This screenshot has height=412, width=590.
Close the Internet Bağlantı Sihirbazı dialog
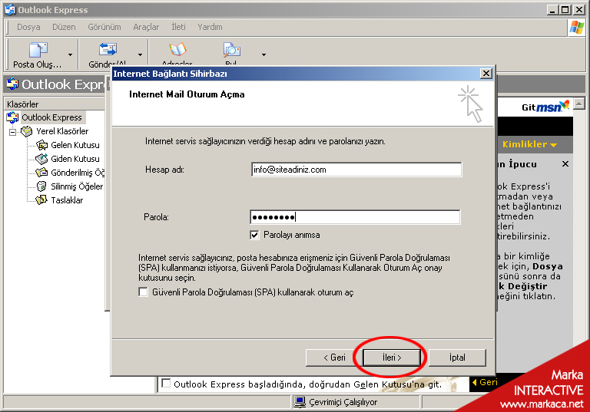[x=486, y=74]
